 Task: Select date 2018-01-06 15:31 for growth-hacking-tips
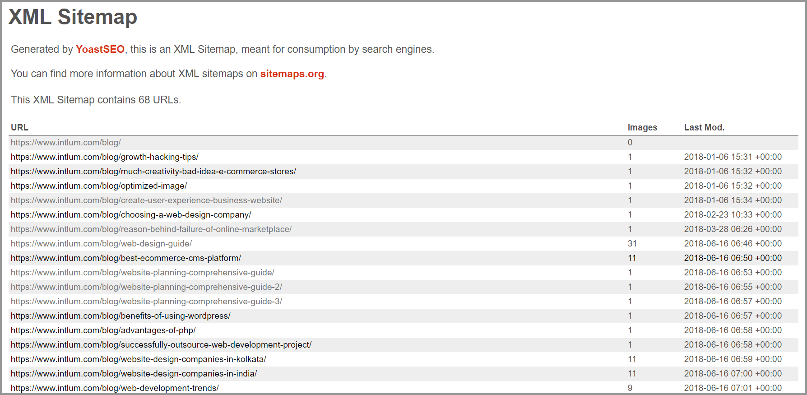pyautogui.click(x=733, y=157)
